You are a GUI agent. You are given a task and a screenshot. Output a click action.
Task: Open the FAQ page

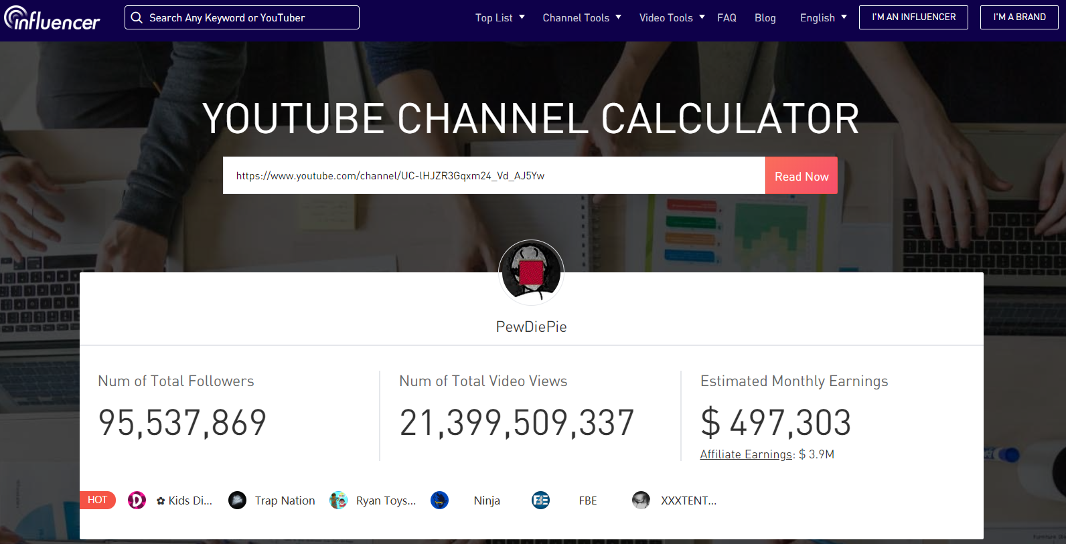coord(727,17)
